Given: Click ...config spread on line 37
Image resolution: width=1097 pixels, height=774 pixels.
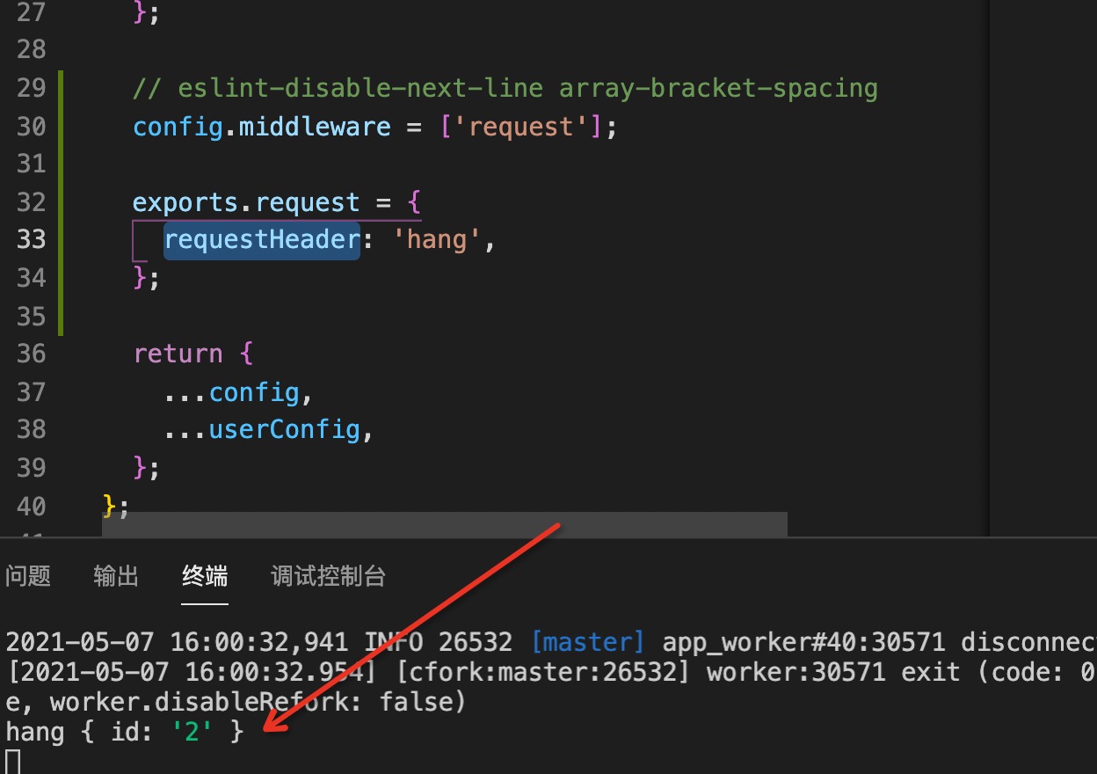Looking at the screenshot, I should pyautogui.click(x=231, y=391).
